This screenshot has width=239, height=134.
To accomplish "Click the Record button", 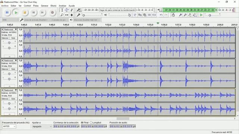I will point(52,12).
